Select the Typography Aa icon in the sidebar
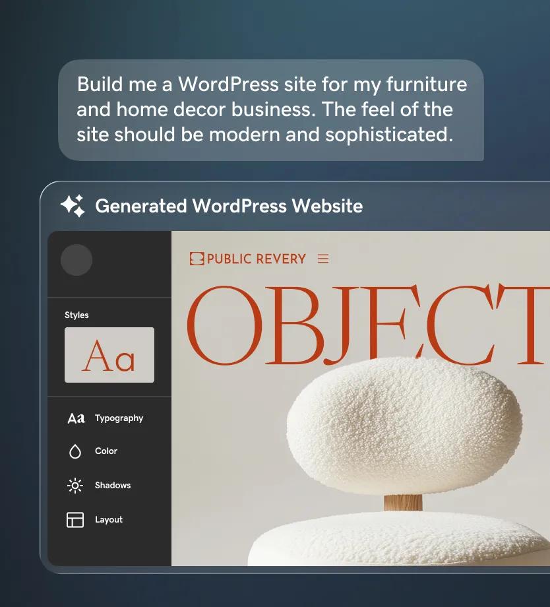 [76, 417]
